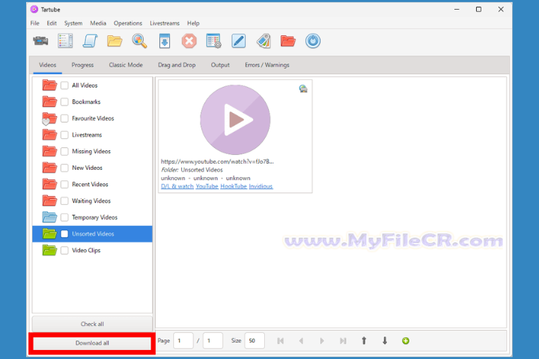539x359 pixels.
Task: Open the File menu
Action: pos(34,23)
